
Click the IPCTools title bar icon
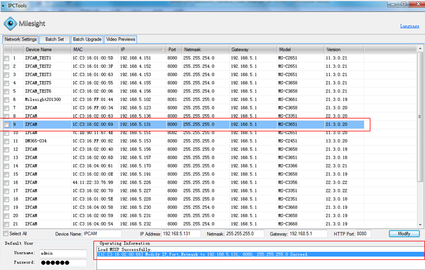3,6
